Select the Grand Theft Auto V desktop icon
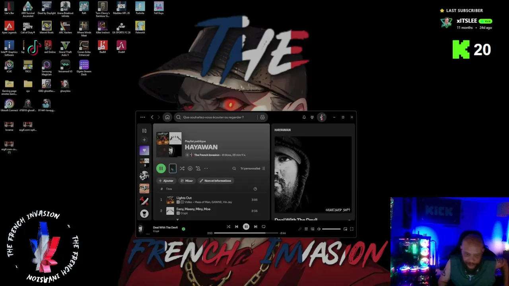 coord(65,48)
